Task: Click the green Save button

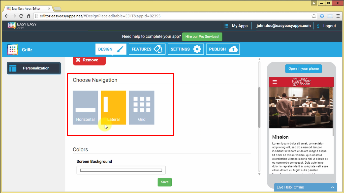Action: pos(165,182)
